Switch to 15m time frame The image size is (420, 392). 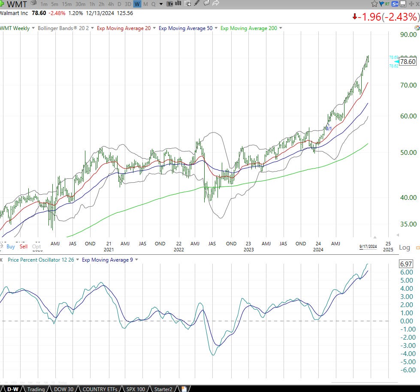tap(66, 4)
